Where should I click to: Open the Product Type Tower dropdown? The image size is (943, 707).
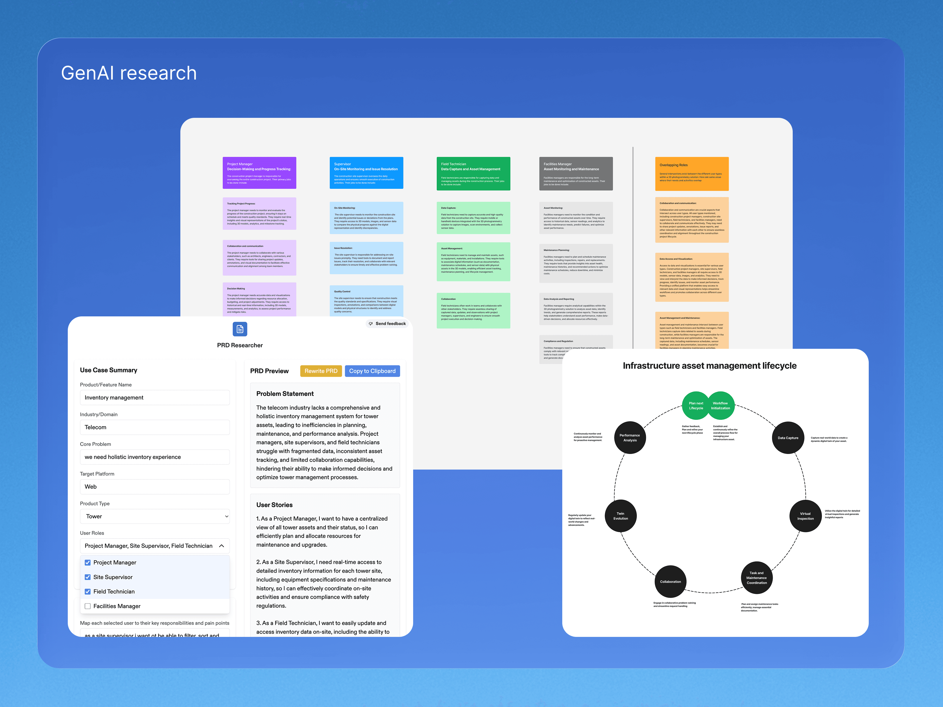[155, 516]
